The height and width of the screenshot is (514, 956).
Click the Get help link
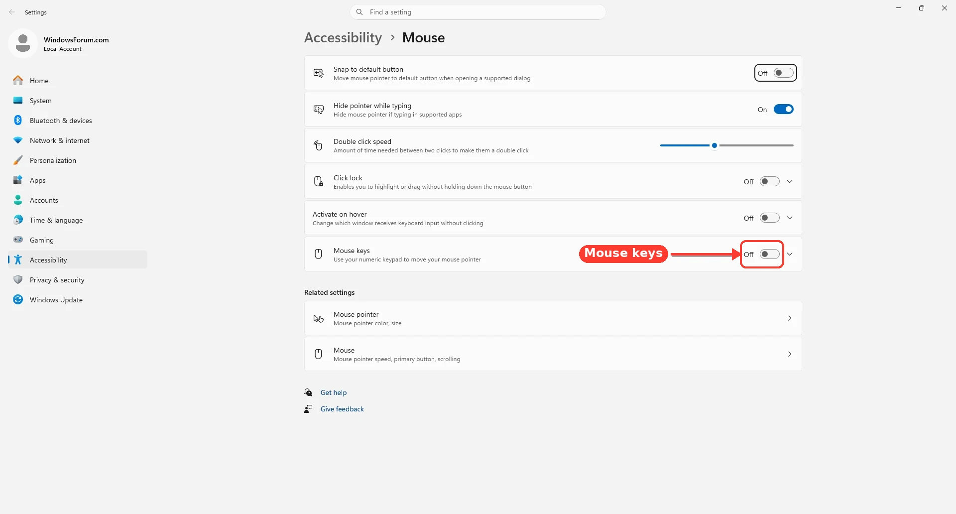pos(334,392)
